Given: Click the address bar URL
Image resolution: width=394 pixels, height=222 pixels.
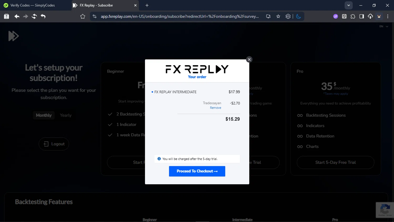Looking at the screenshot, I should pyautogui.click(x=180, y=16).
